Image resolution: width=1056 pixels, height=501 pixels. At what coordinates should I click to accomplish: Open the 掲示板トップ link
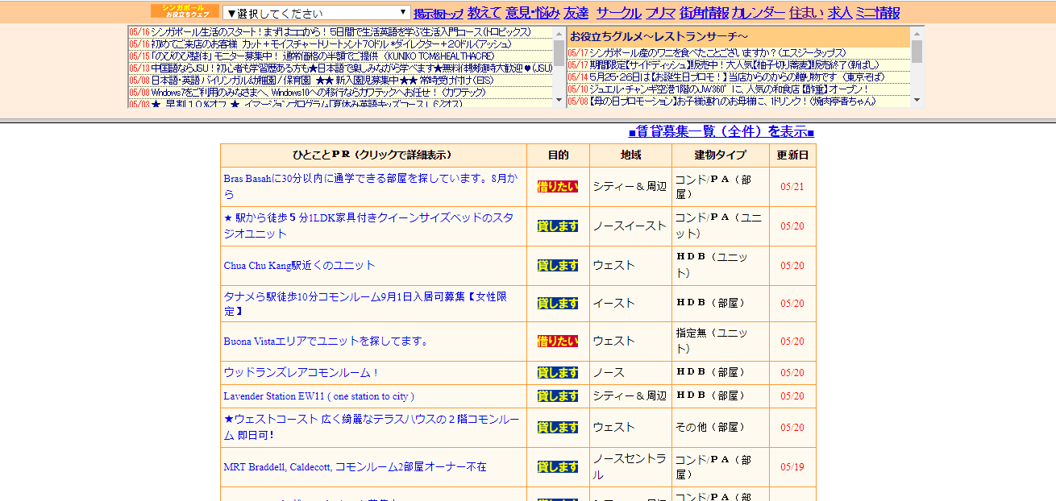pos(438,14)
